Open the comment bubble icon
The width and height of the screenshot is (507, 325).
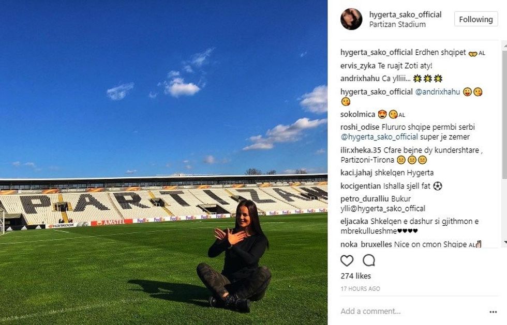[368, 260]
